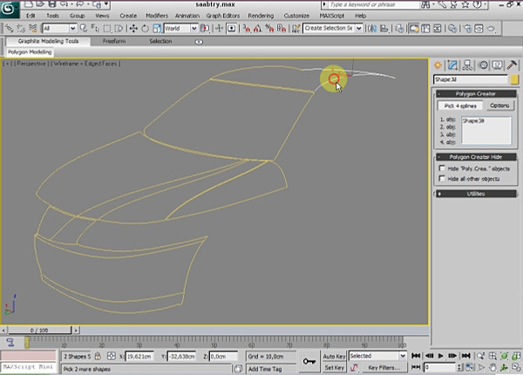The width and height of the screenshot is (523, 375).
Task: Click the Polygon Modeling panel button
Action: click(30, 52)
